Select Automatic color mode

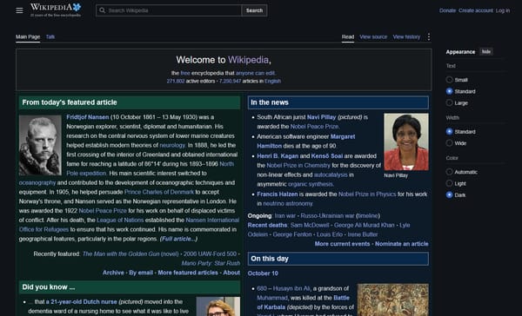449,172
